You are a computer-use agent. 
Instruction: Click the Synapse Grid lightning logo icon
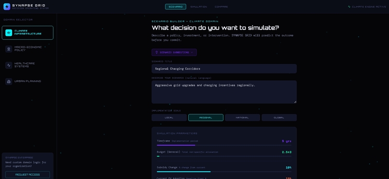[7, 7]
